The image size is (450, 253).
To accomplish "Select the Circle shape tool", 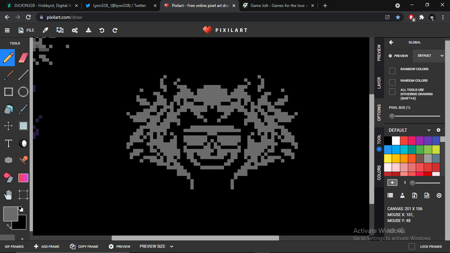I will point(23,92).
